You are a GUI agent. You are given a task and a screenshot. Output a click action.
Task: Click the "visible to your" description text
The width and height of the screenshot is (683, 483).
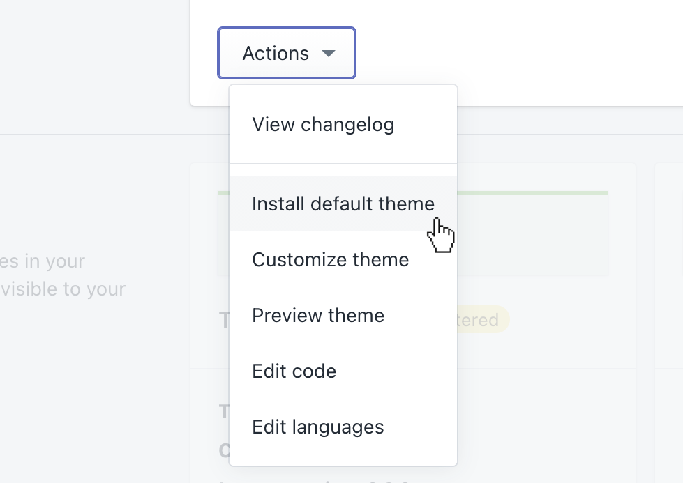pos(63,289)
